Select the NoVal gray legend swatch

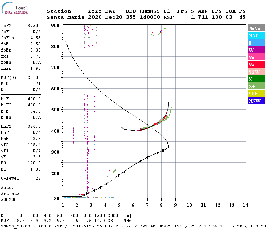point(256,28)
